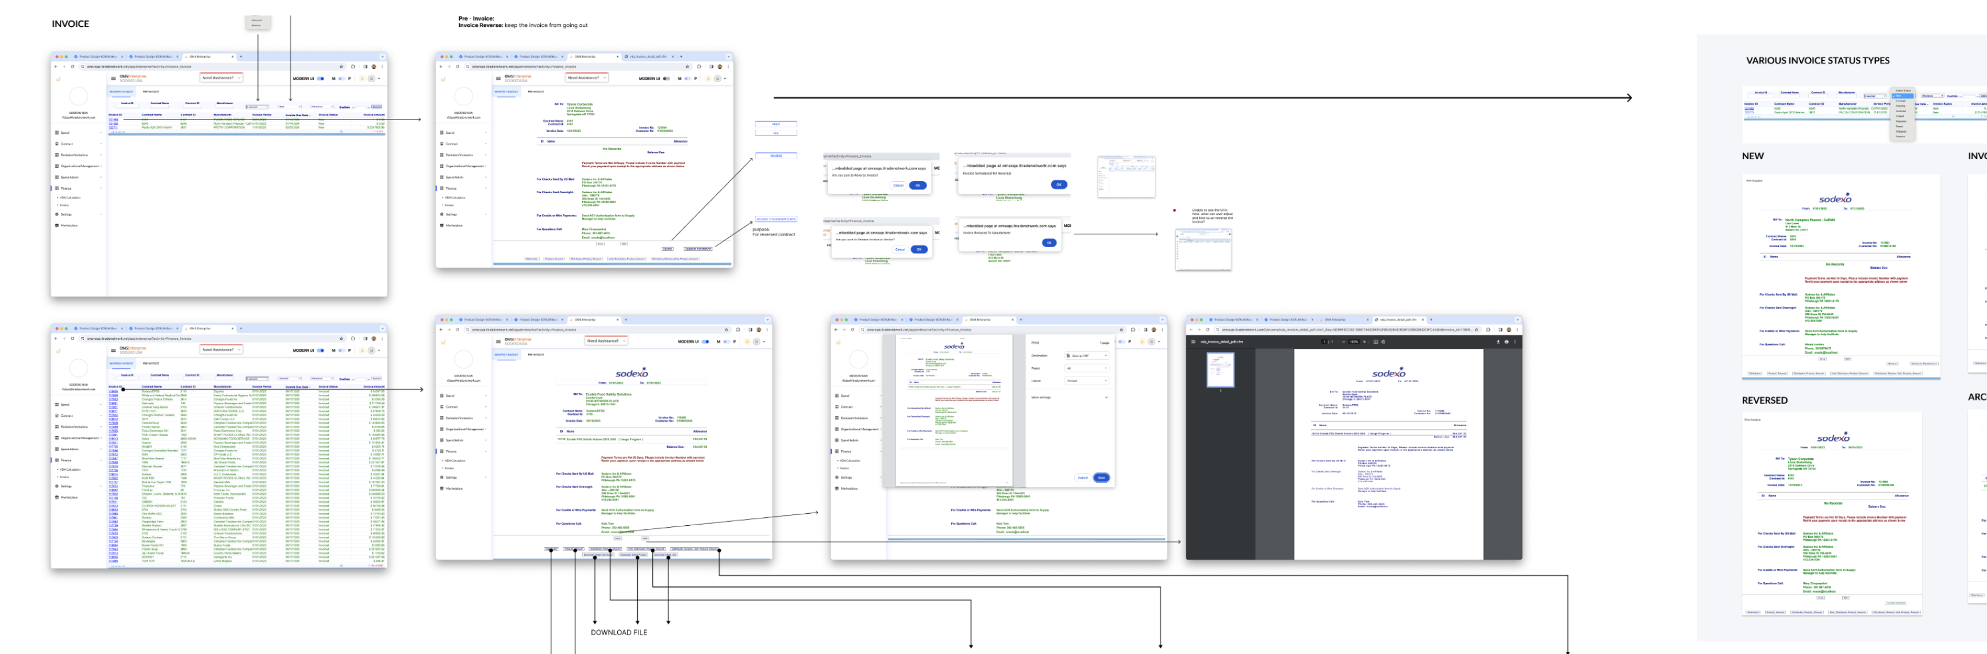Select MONTHLY INVOICE tab in top-left invoice window
Image resolution: width=1987 pixels, height=654 pixels.
(x=120, y=91)
